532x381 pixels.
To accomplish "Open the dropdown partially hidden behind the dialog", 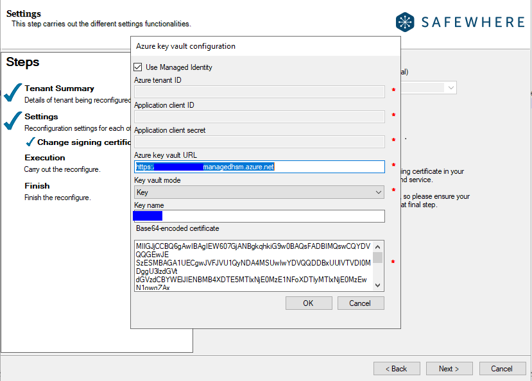I will 451,87.
